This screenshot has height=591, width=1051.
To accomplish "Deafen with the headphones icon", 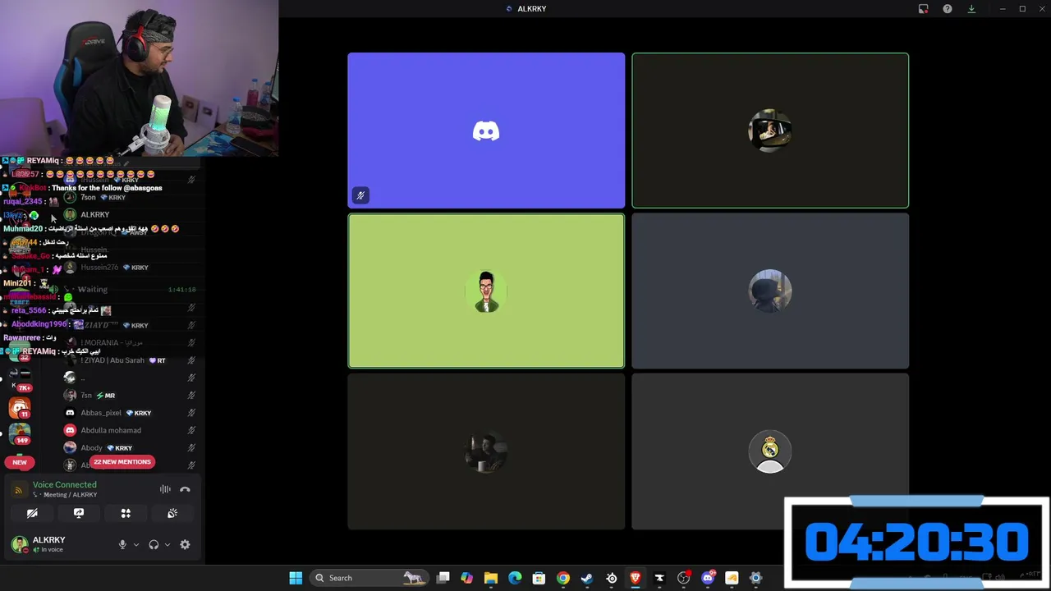I will click(154, 544).
